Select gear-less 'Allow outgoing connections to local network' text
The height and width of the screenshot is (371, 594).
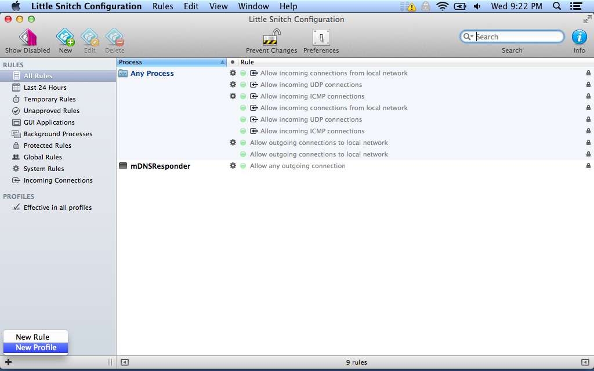[x=319, y=154]
